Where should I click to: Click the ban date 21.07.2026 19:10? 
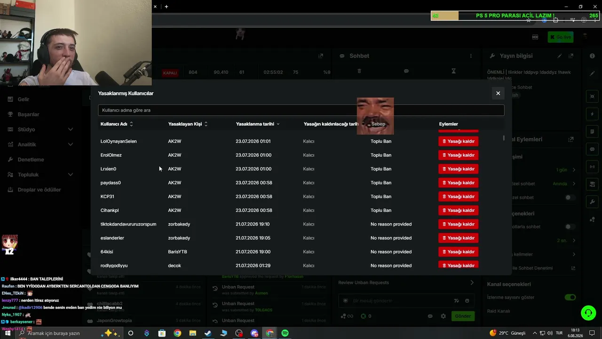pos(253,224)
